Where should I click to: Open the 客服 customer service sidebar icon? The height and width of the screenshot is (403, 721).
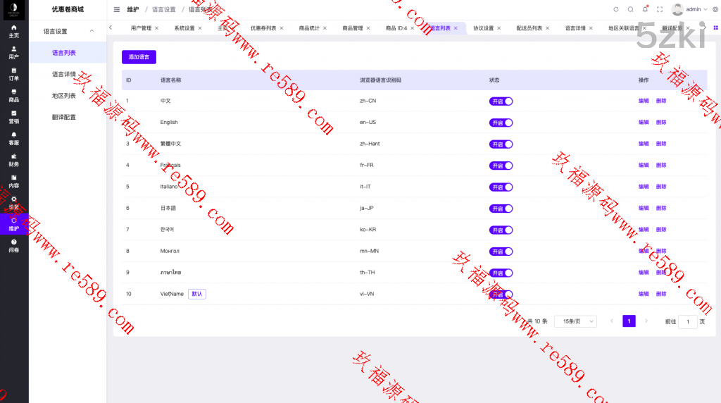pos(14,139)
